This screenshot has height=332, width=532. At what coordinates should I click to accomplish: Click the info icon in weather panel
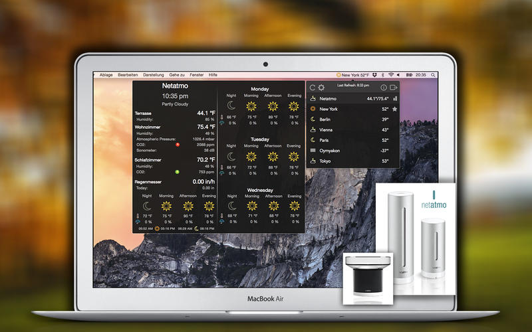tap(384, 87)
